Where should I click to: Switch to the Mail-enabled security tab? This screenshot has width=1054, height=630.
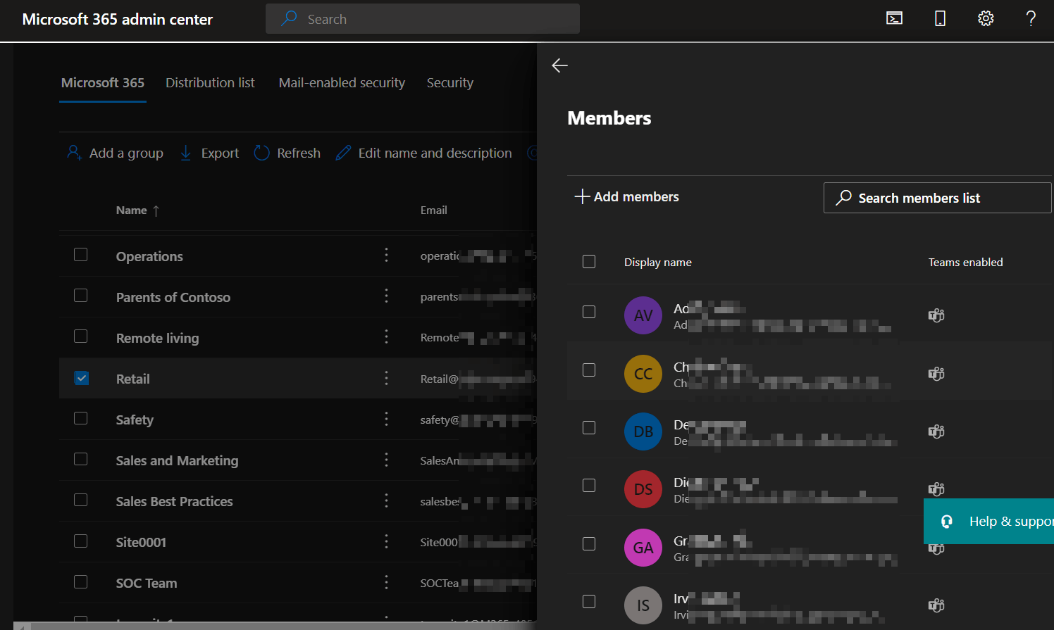[x=342, y=83]
